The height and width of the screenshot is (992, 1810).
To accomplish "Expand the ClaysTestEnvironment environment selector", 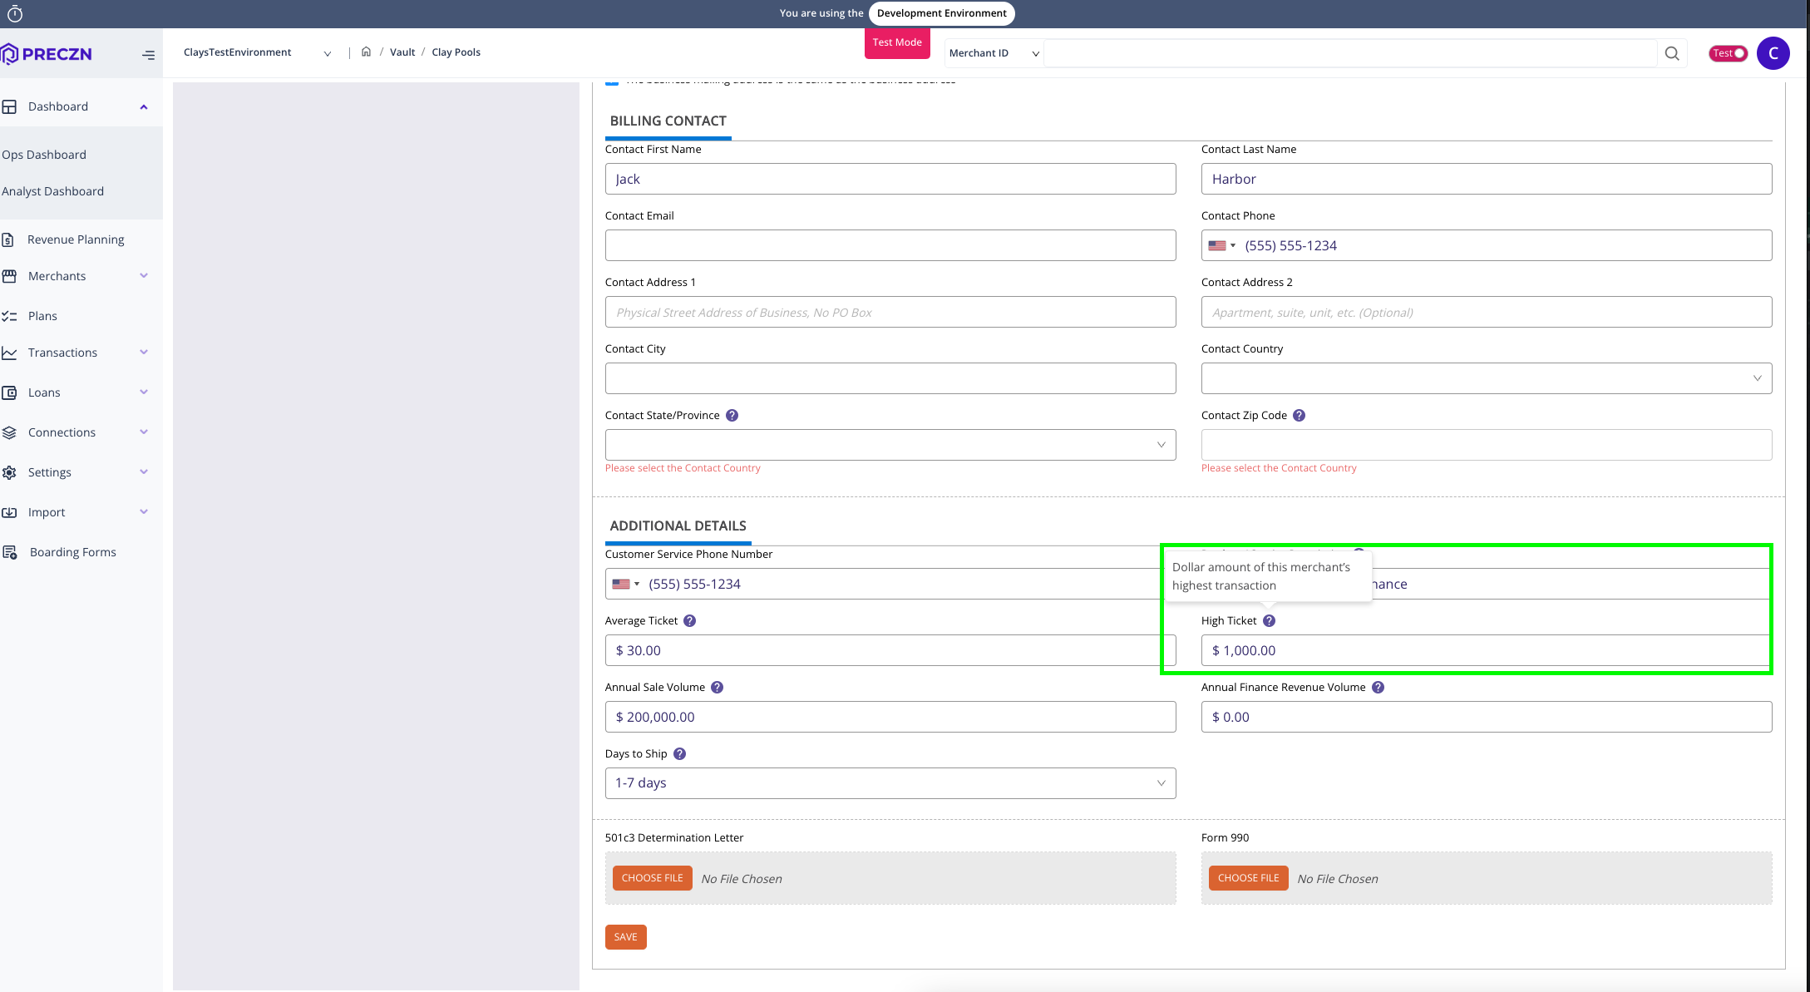I will pos(326,52).
